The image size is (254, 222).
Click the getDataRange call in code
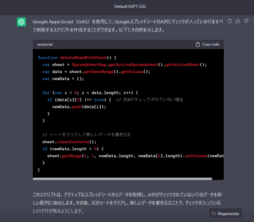99,72
